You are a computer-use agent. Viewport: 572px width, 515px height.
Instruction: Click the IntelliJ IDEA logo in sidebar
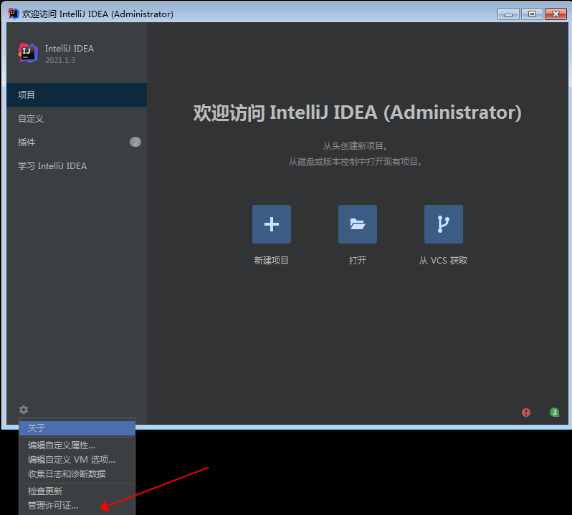(x=28, y=53)
